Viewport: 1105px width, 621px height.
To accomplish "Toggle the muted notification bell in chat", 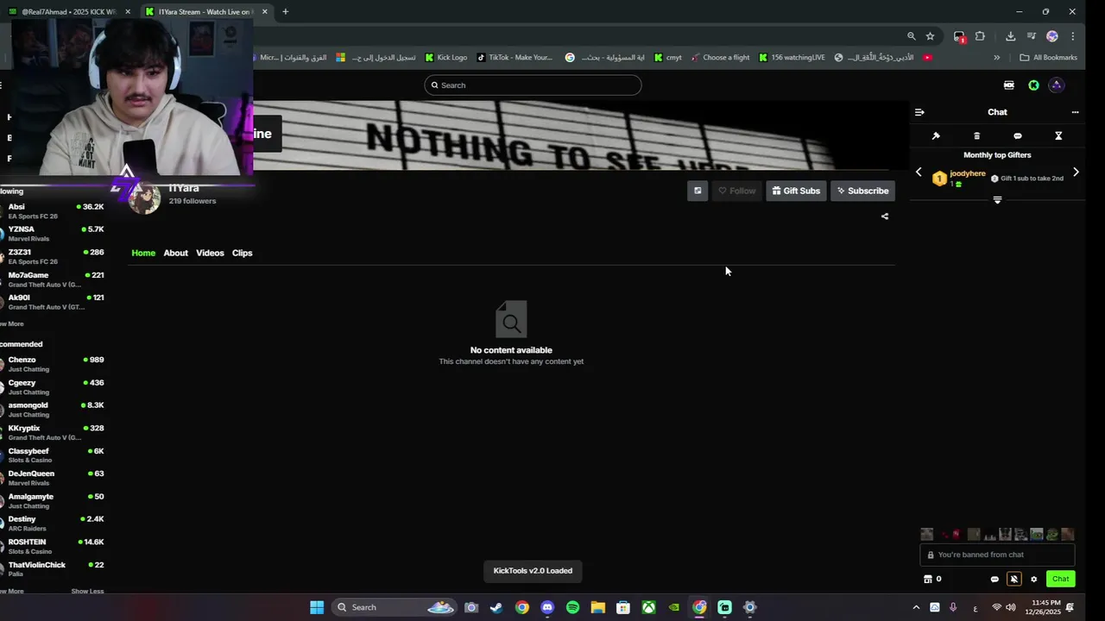I will 1014,579.
